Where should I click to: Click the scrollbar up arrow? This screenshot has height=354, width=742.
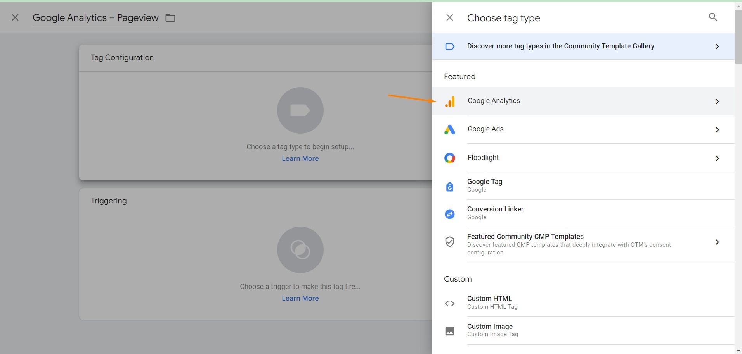coord(739,6)
